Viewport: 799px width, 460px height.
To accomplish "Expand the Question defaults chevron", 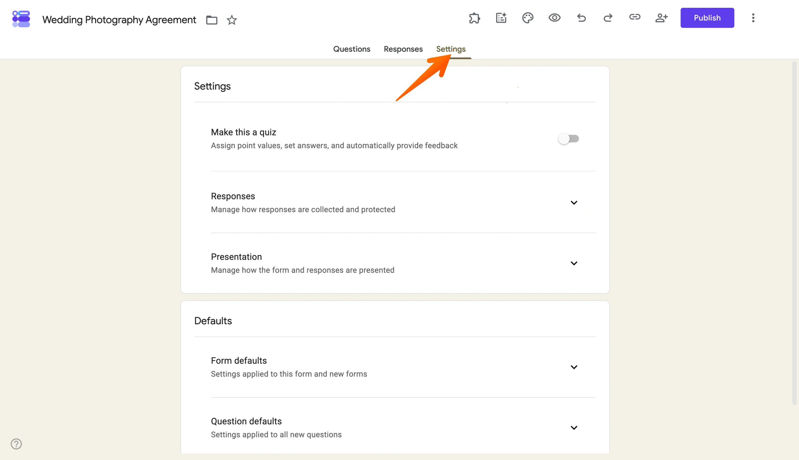I will tap(574, 428).
